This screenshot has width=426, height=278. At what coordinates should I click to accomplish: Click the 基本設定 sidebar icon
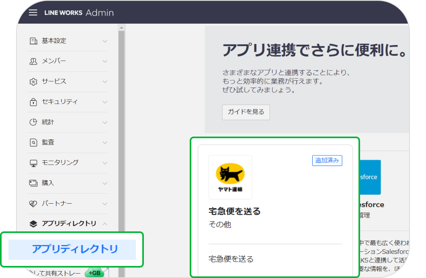33,41
